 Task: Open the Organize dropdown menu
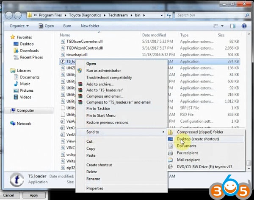point(19,26)
